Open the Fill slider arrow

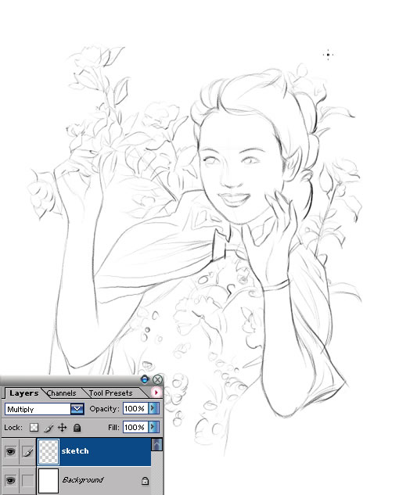coord(153,427)
